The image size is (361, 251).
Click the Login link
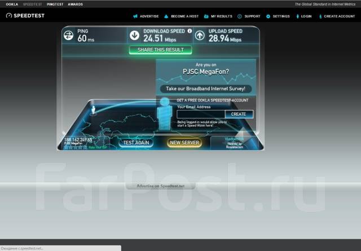coord(304,16)
